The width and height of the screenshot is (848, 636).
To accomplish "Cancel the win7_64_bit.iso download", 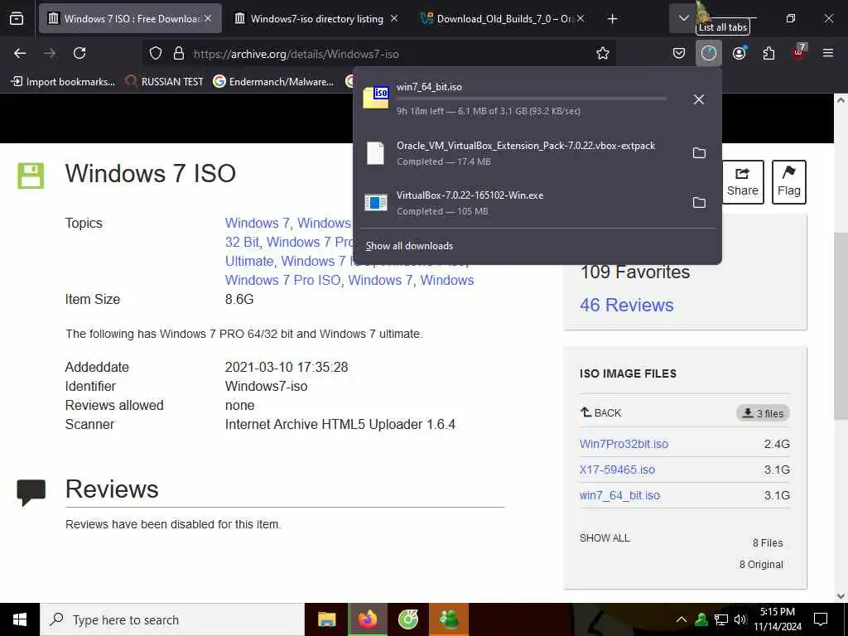I will 699,99.
